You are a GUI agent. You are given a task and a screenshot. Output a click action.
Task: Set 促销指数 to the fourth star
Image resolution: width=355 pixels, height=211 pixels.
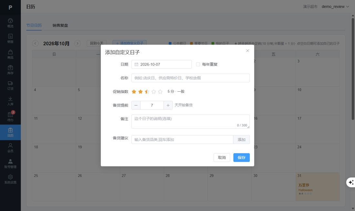(154, 92)
